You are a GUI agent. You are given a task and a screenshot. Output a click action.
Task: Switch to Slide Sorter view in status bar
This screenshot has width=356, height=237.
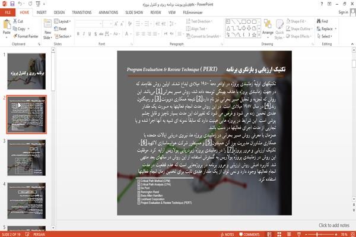tap(279, 234)
